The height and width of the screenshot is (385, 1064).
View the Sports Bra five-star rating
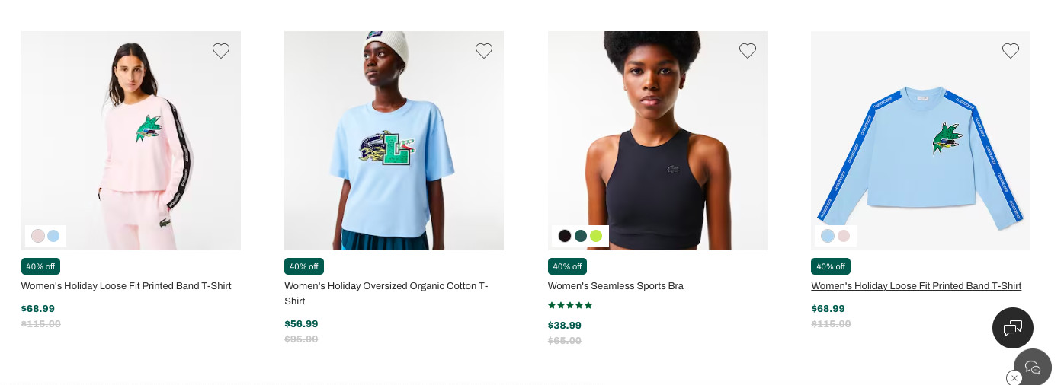(x=570, y=306)
